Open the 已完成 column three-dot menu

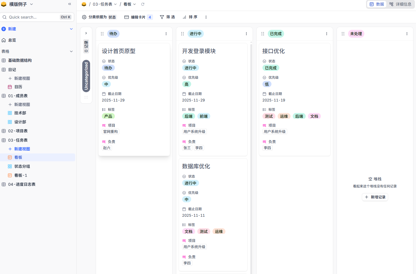point(327,34)
